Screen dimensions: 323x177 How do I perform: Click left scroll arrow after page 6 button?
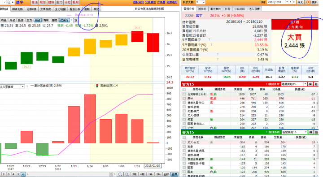pyautogui.click(x=28, y=174)
